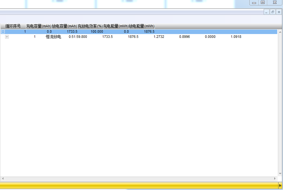The image size is (283, 190).
Task: Select the 1.2732 value cell
Action: [159, 37]
